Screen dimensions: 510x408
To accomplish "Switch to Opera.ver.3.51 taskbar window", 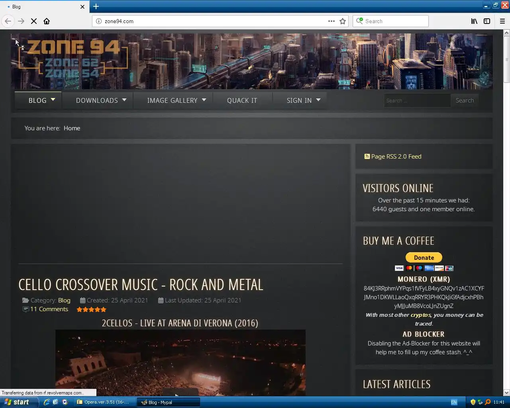I will tap(105, 402).
